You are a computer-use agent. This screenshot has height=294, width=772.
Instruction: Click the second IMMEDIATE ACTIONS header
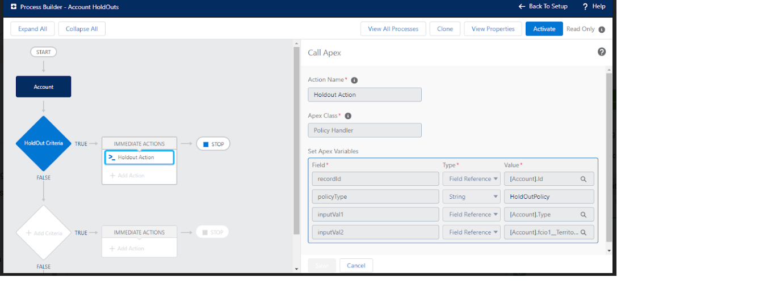139,232
